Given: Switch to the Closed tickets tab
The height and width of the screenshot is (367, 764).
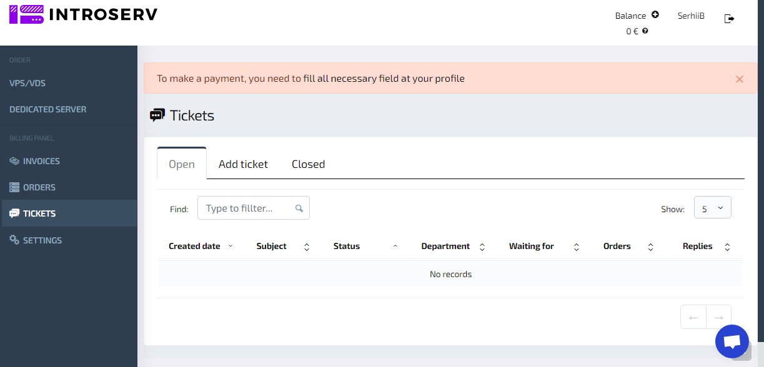Looking at the screenshot, I should pos(308,164).
